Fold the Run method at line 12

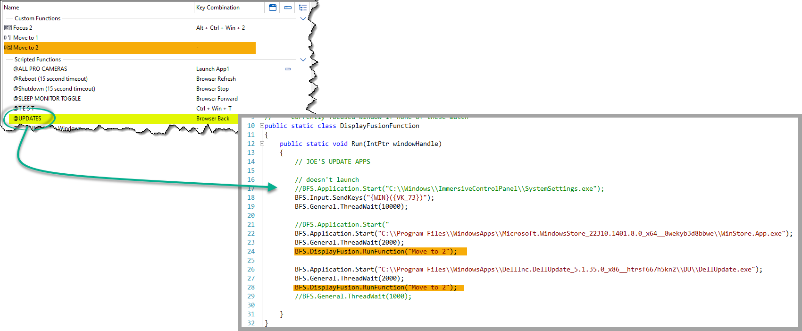tap(262, 144)
